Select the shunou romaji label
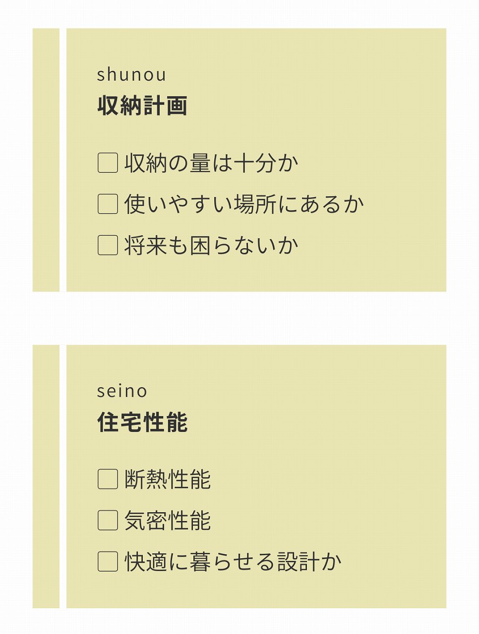Viewport: 479px width, 634px height. (131, 75)
